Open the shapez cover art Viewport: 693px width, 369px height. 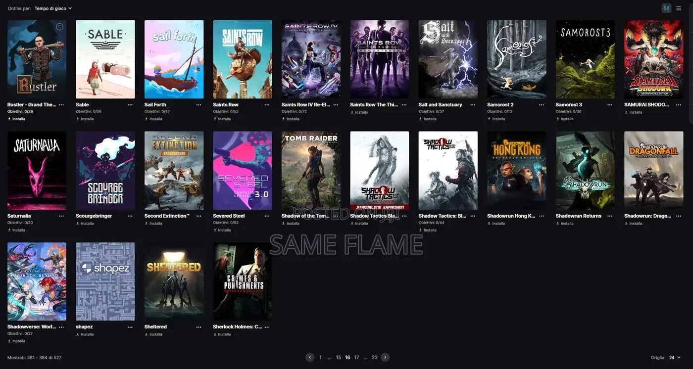tap(105, 281)
